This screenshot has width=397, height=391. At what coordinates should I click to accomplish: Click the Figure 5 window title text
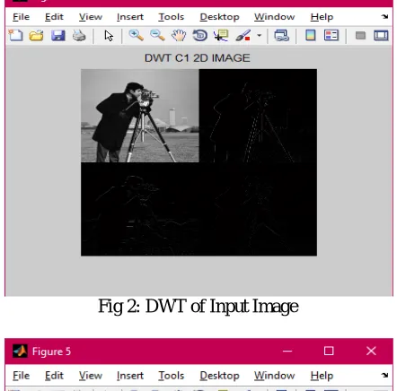(51, 352)
